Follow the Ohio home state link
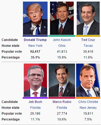Viewport: 101px width, 125px height. click(62, 46)
